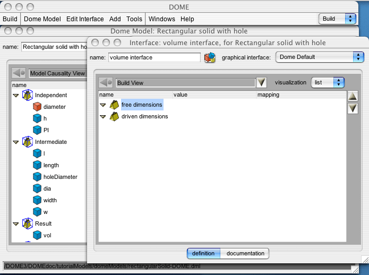Collapse the driven dimensions context
The image size is (369, 275).
point(103,117)
